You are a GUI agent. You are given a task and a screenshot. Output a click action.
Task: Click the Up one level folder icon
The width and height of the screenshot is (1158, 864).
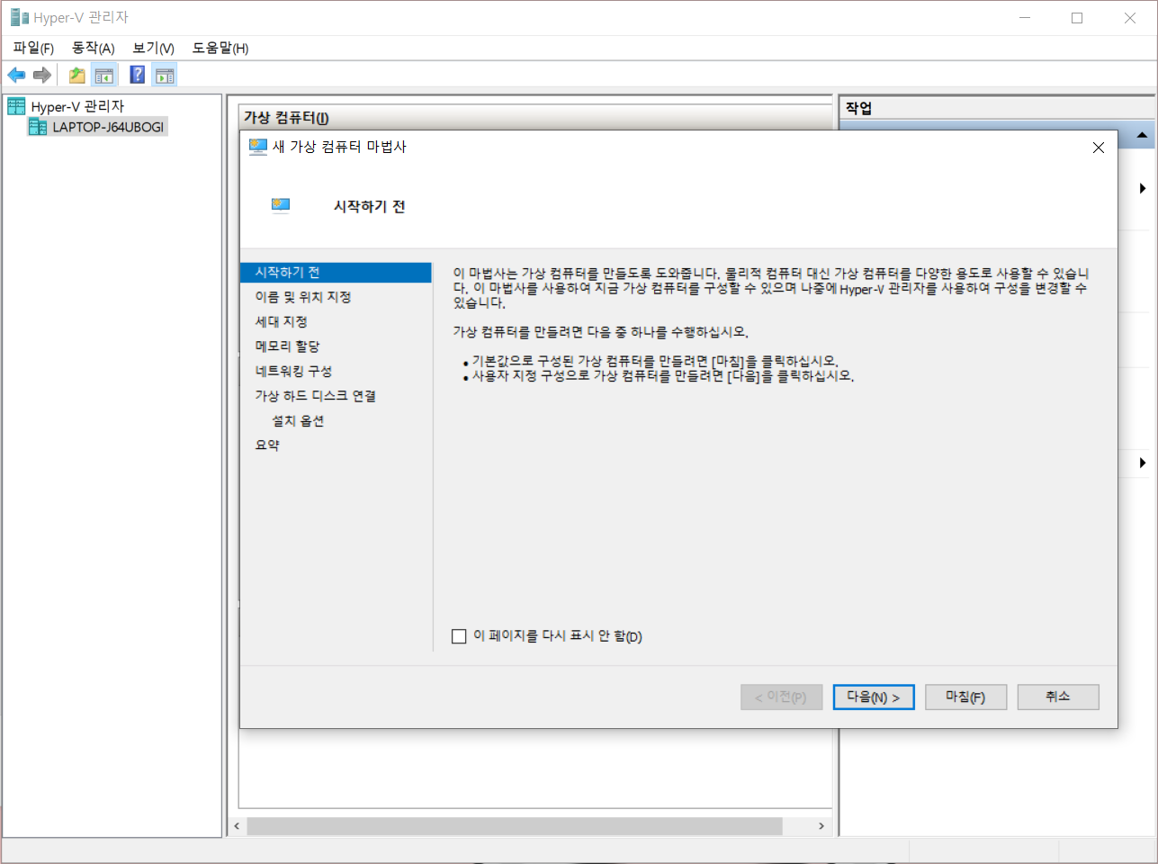(77, 75)
